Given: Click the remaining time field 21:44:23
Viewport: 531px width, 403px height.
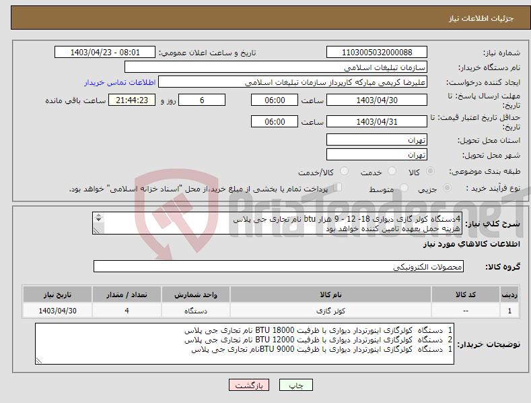Looking at the screenshot, I should pyautogui.click(x=132, y=100).
